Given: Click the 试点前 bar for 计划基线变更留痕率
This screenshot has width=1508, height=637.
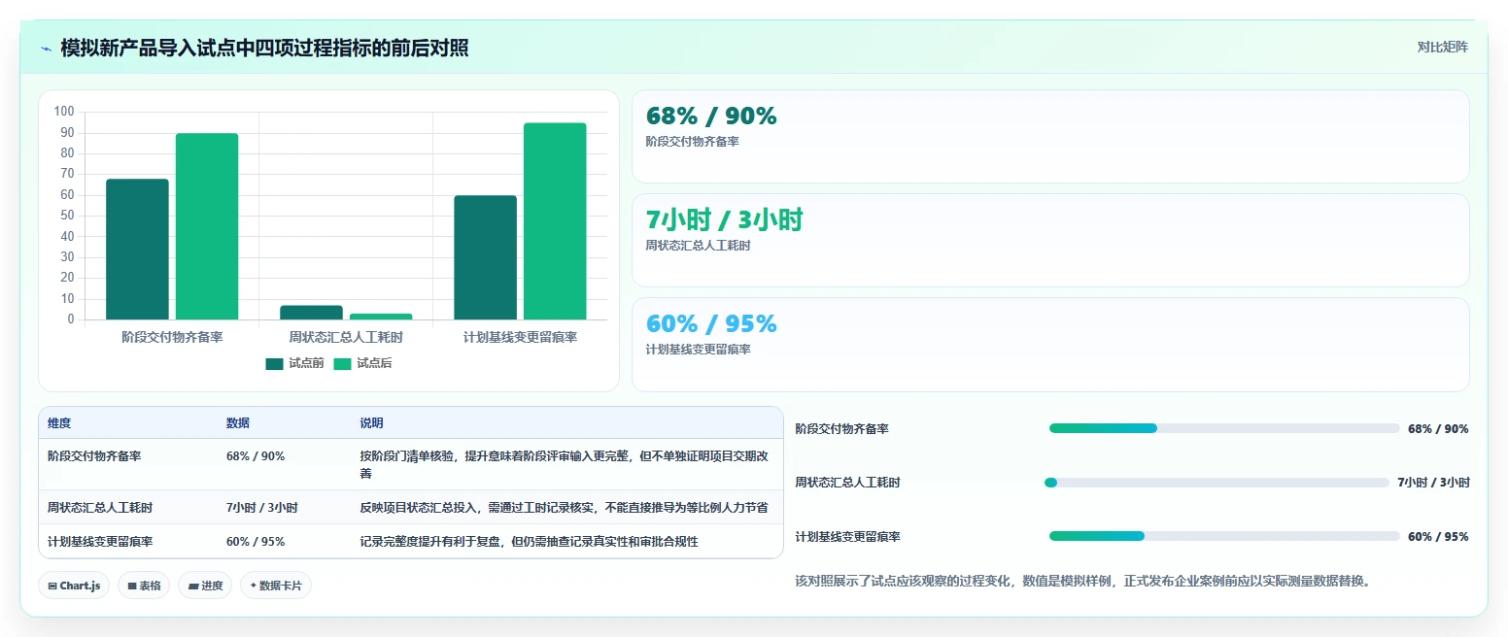Looking at the screenshot, I should pyautogui.click(x=485, y=257).
